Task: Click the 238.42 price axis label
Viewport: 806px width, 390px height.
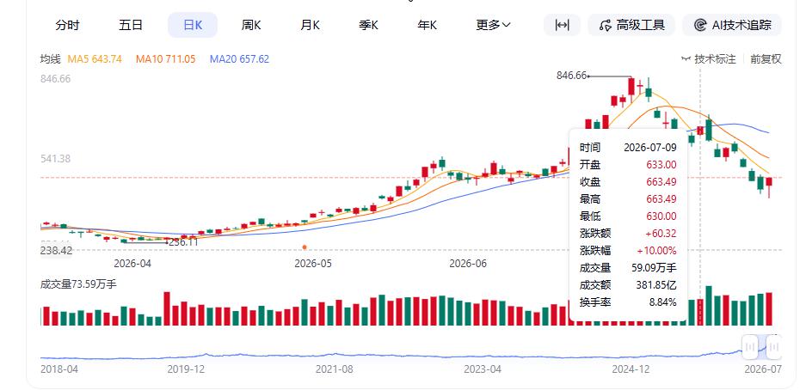Action: click(56, 251)
